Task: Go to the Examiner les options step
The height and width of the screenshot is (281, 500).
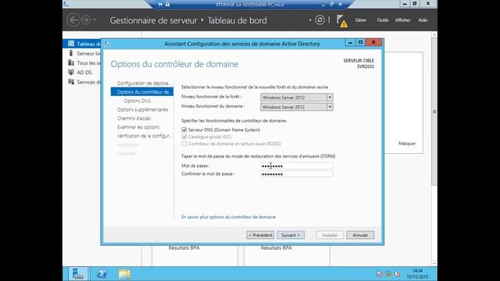Action: click(x=138, y=127)
